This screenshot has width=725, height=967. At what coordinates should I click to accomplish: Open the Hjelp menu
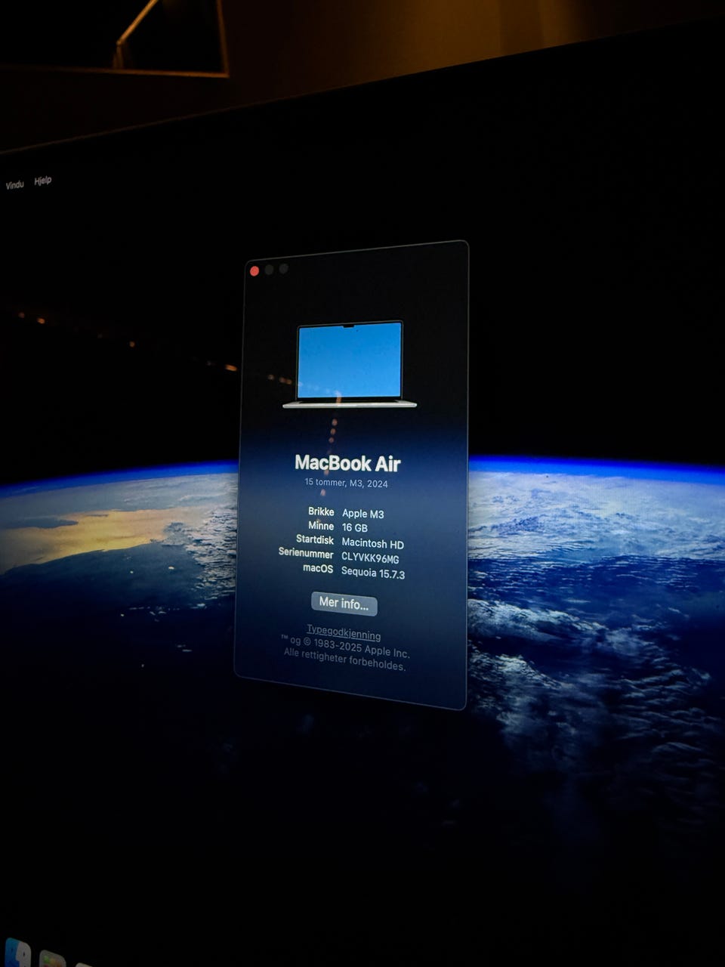(43, 181)
